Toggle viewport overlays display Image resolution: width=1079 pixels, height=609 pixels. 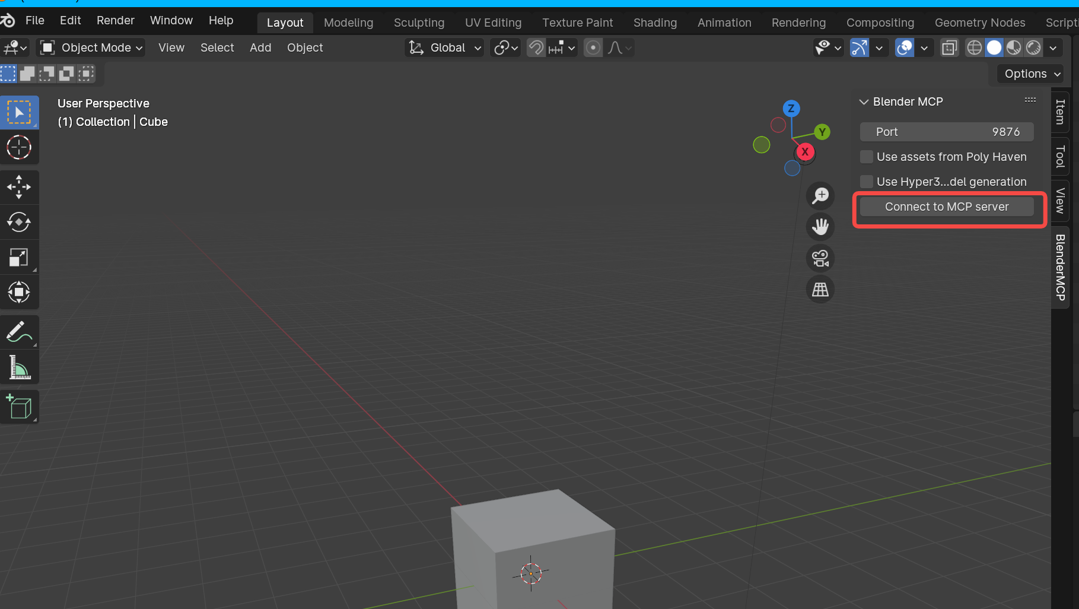coord(905,47)
